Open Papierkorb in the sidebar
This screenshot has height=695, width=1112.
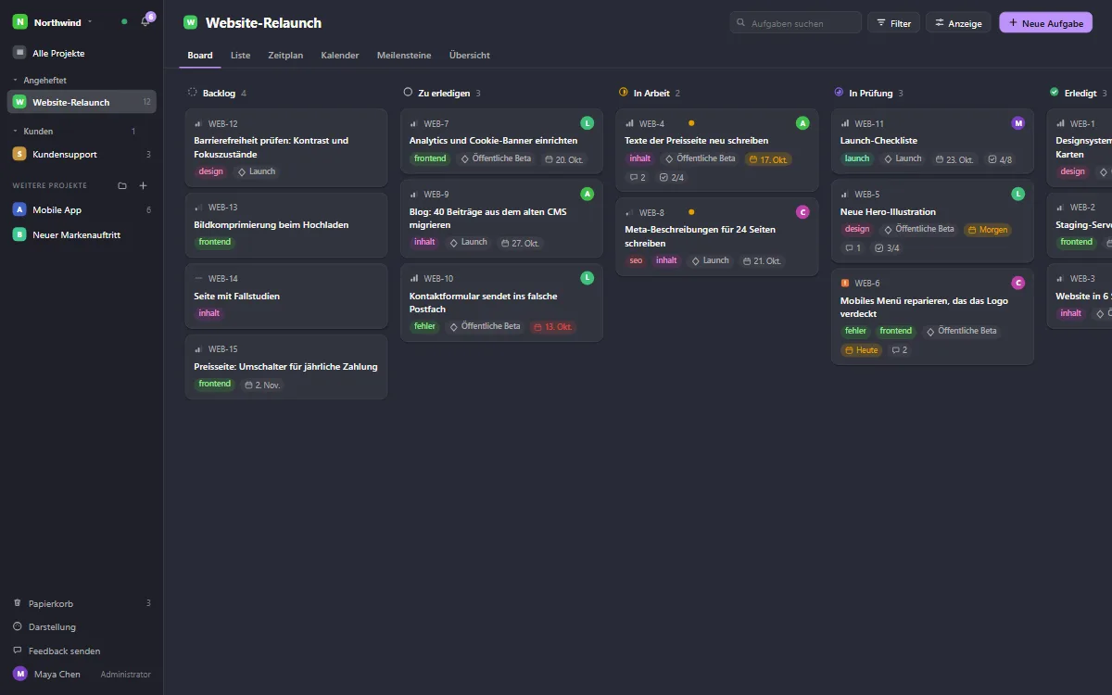82,603
